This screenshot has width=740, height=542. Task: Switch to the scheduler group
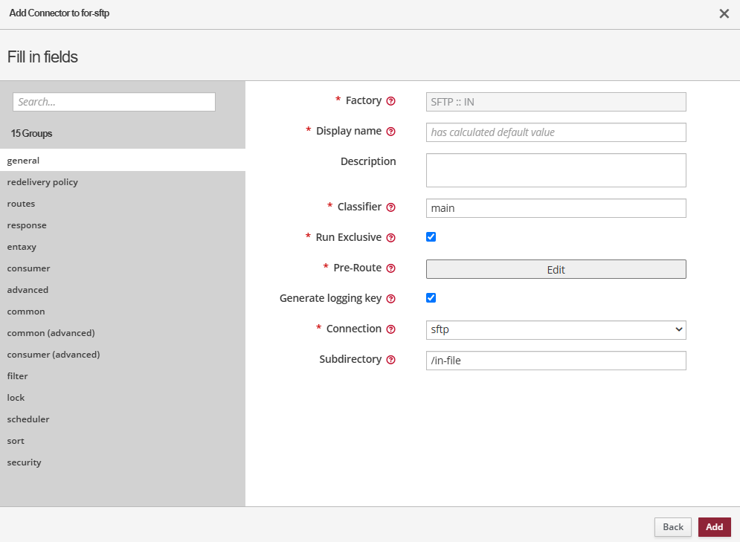(28, 419)
